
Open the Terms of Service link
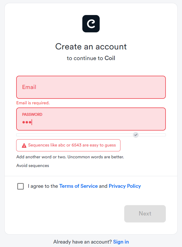tap(78, 186)
